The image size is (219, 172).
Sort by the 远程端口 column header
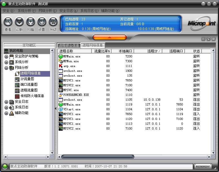click(x=174, y=51)
